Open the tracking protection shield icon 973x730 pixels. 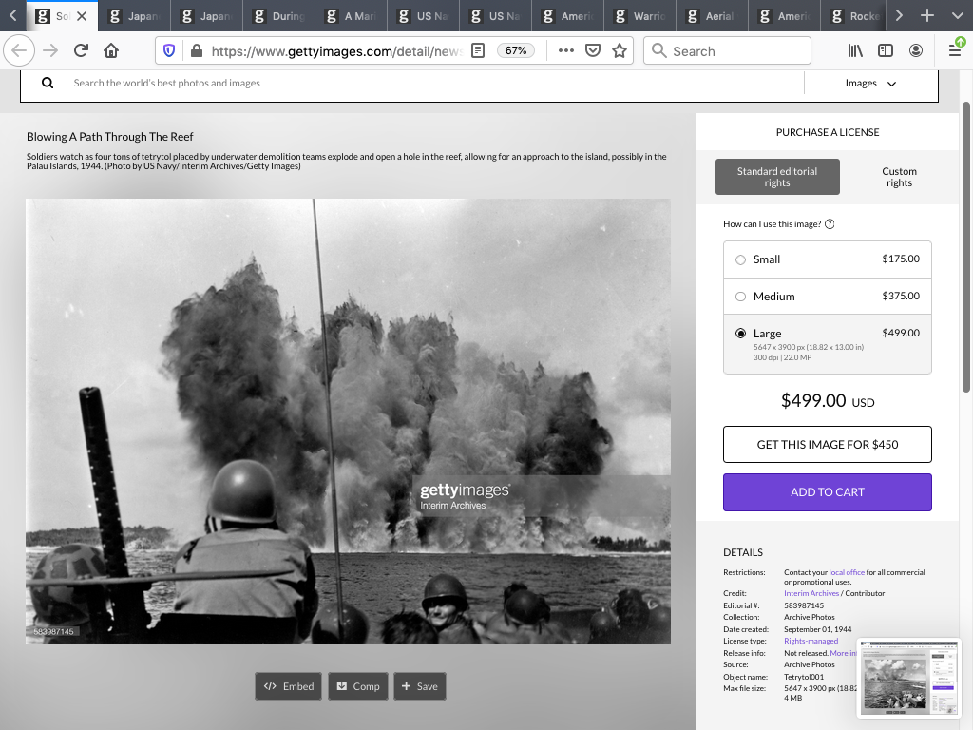pyautogui.click(x=169, y=50)
